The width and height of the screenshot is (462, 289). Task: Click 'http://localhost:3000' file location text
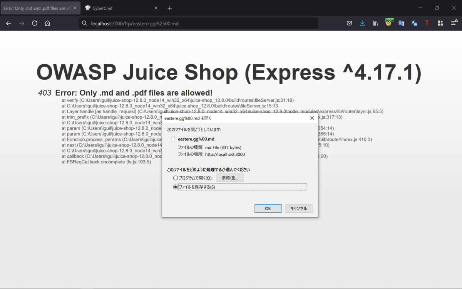pos(225,154)
